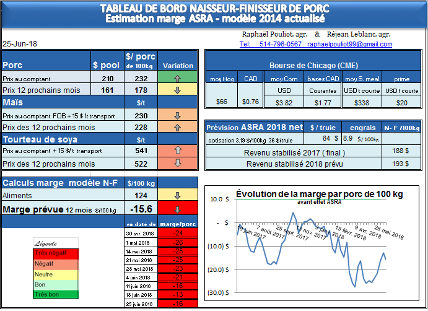Select the Très bon legend swatch
This screenshot has width=428, height=311.
tap(55, 294)
